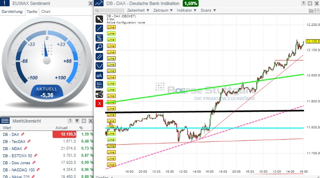The width and height of the screenshot is (320, 178).
Task: Click the 1.671,0 value in TecDAX row
Action: (69, 141)
